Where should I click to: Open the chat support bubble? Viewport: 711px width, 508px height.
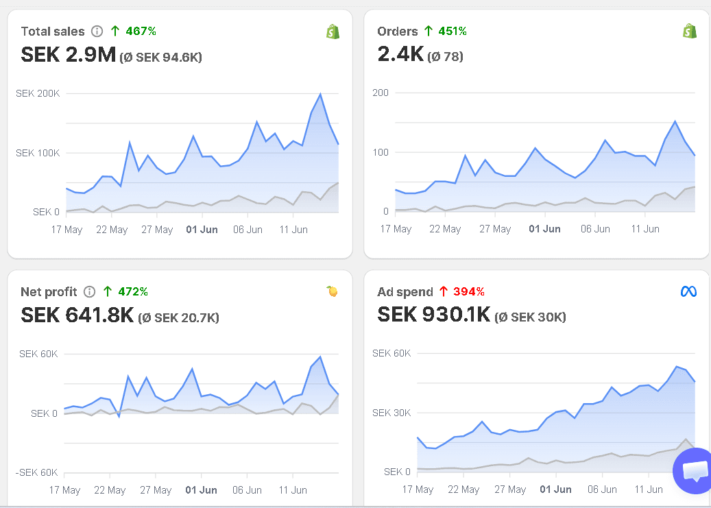(x=695, y=470)
